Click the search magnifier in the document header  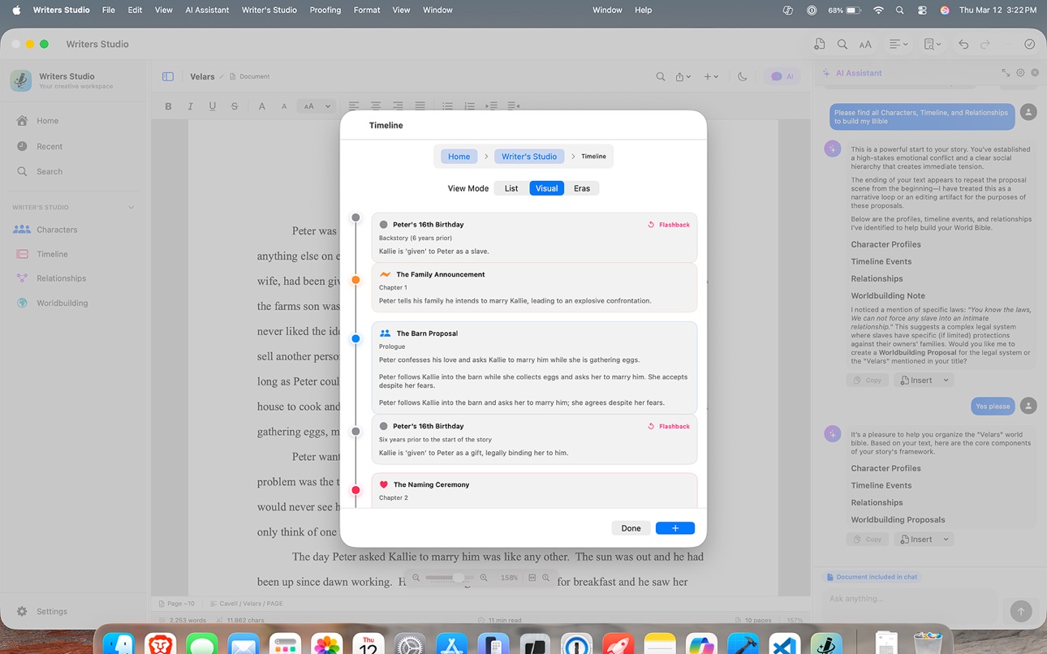(x=661, y=76)
